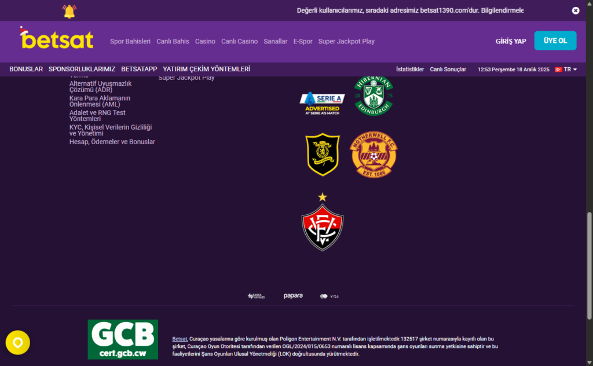Click GİRİŞ YAP to log in
593x366 pixels.
[x=511, y=41]
